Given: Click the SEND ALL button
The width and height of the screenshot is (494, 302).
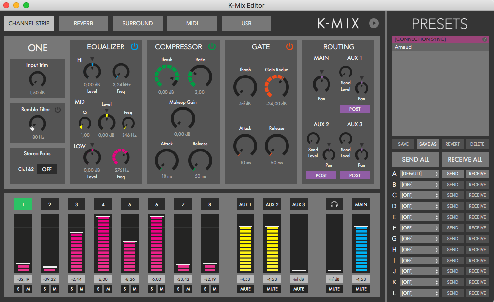Looking at the screenshot, I should (x=415, y=159).
